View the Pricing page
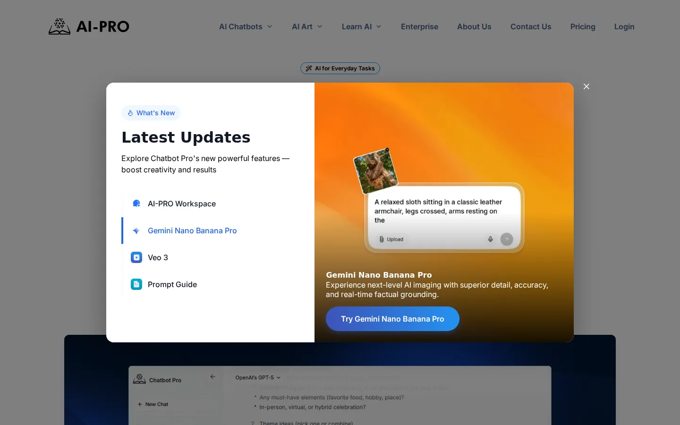The height and width of the screenshot is (425, 680). [x=583, y=26]
